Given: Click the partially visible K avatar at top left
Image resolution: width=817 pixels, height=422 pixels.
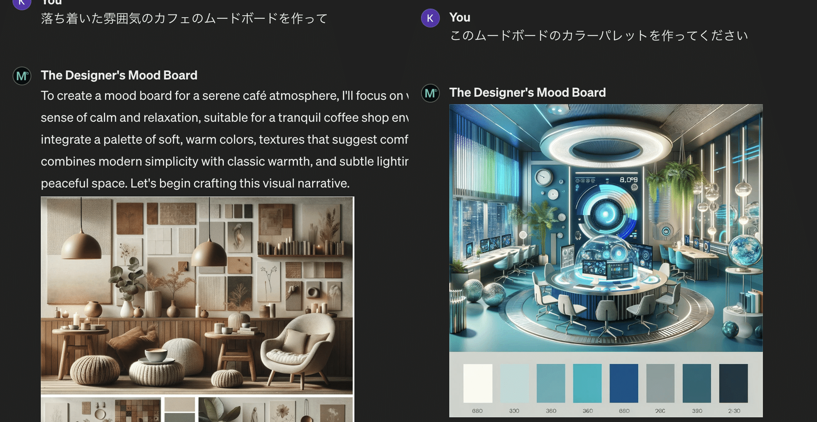Looking at the screenshot, I should tap(22, 3).
